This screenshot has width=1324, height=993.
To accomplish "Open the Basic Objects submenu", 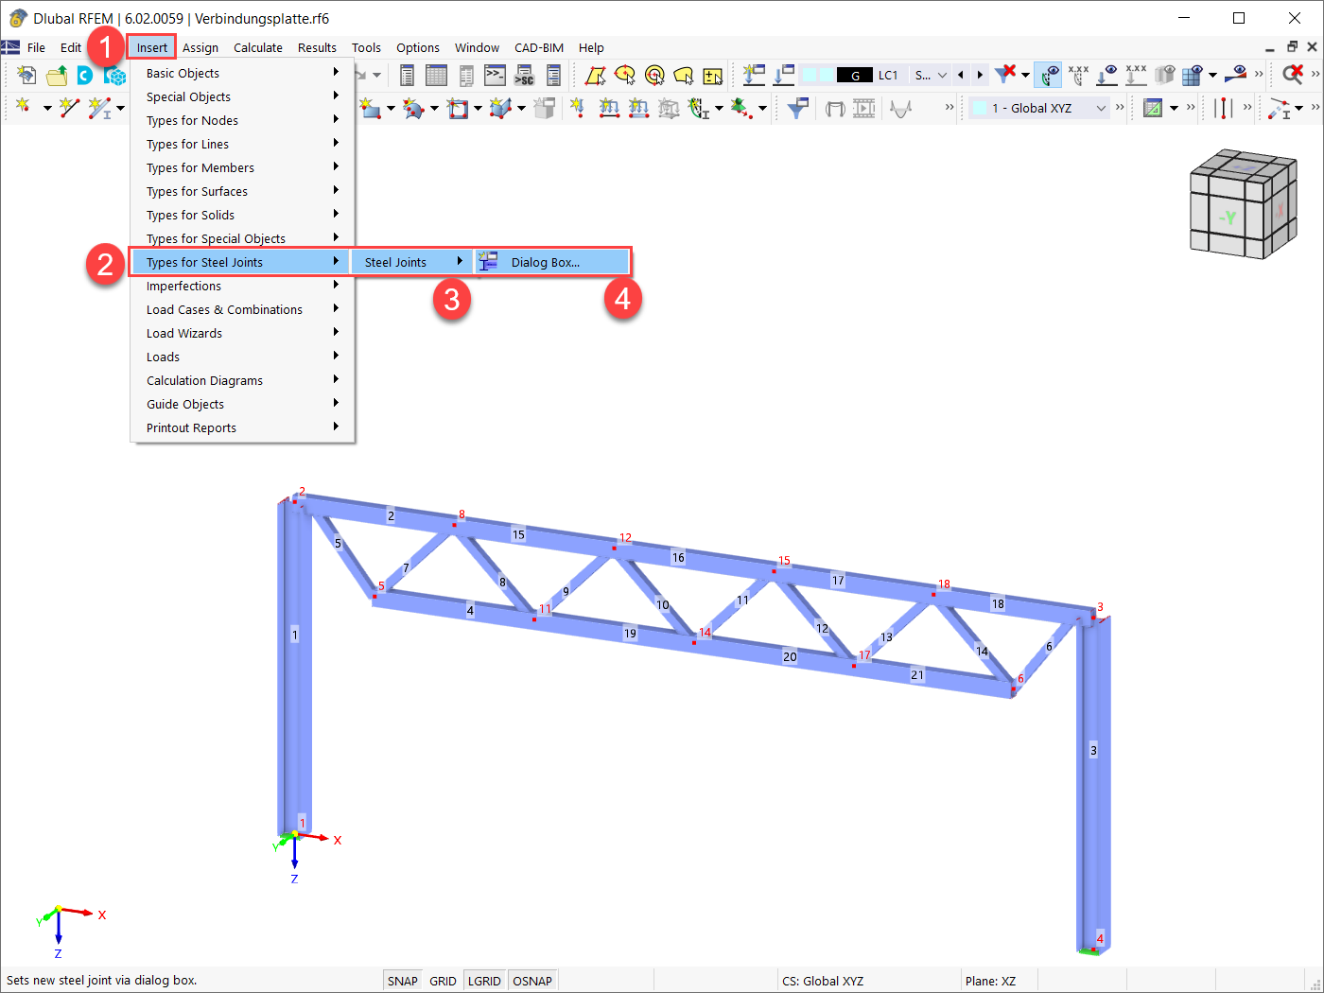I will (x=242, y=73).
